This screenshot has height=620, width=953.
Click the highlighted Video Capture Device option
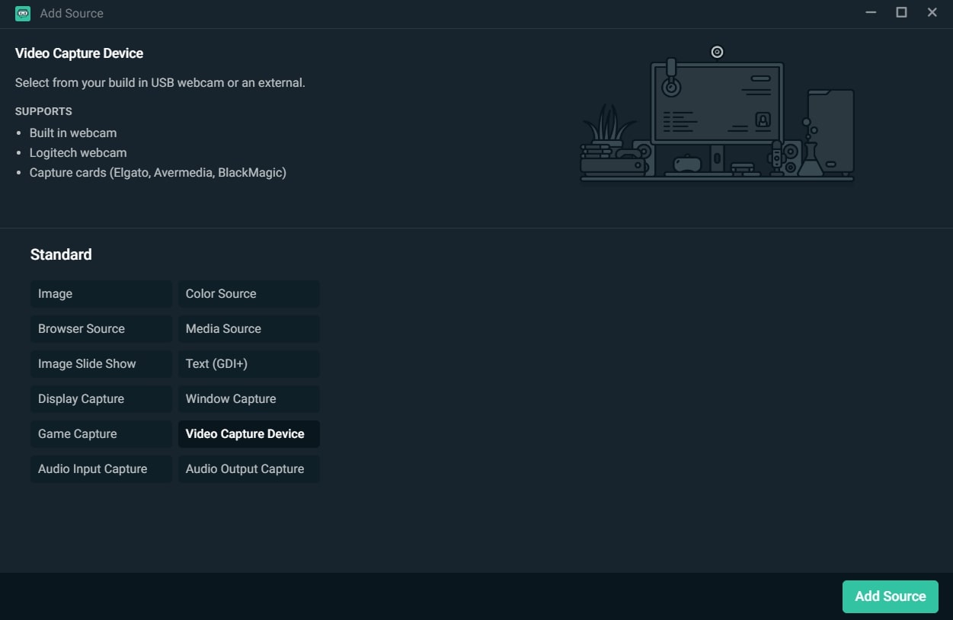248,434
